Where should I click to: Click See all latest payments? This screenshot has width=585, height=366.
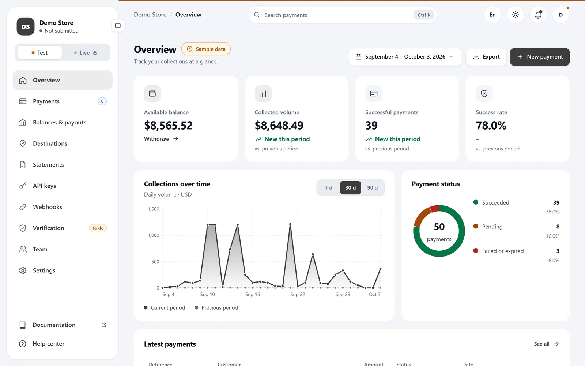(546, 344)
